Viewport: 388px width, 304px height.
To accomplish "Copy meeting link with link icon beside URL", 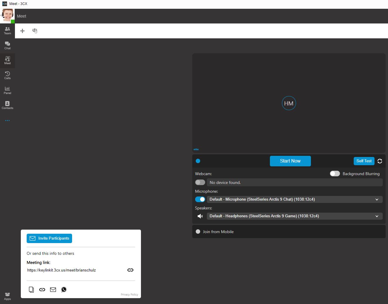I will point(130,270).
